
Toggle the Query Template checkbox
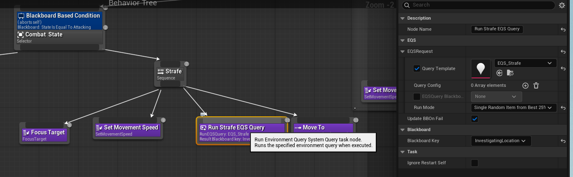pyautogui.click(x=417, y=68)
